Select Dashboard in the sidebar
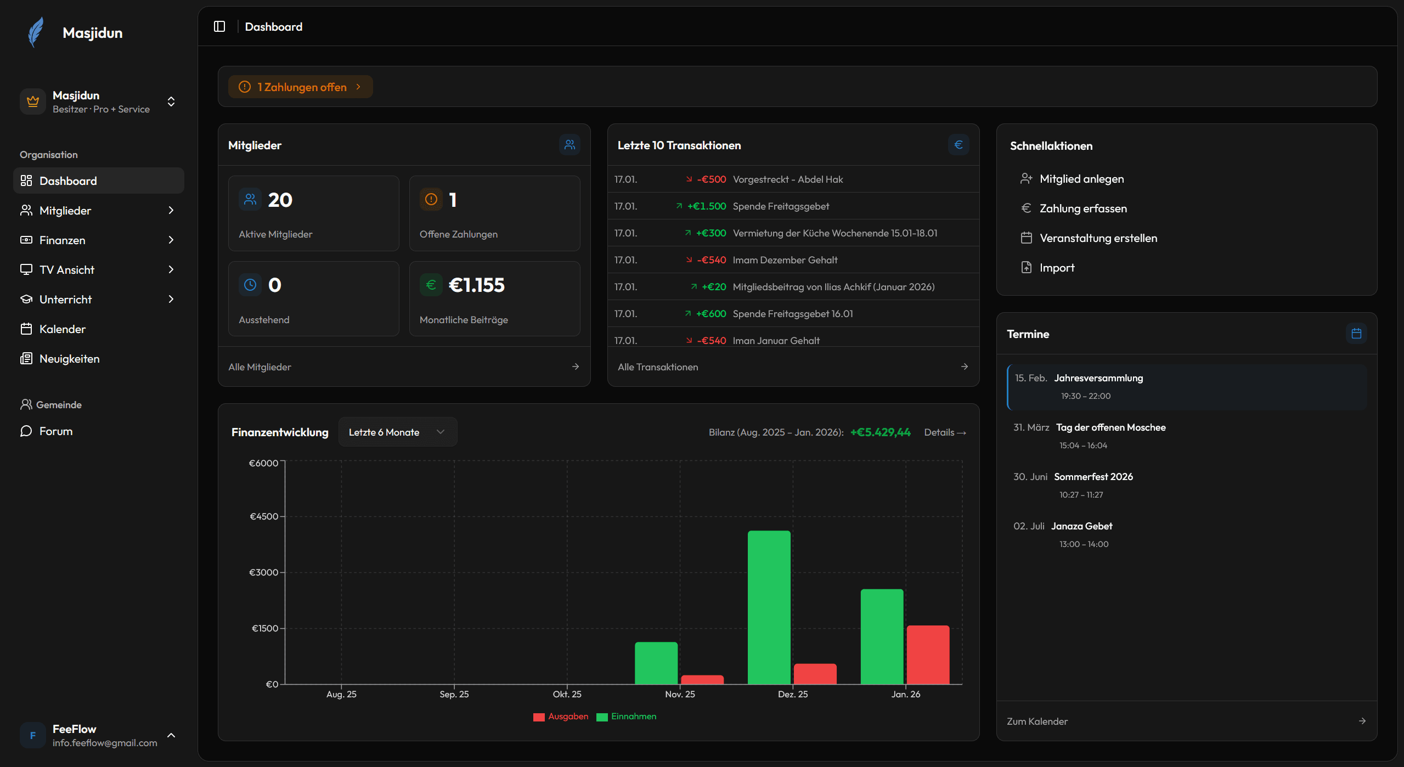This screenshot has width=1404, height=767. tap(68, 181)
